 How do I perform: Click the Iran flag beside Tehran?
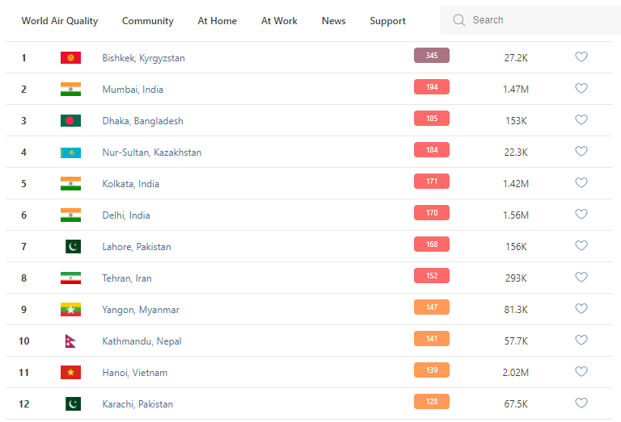[x=70, y=278]
